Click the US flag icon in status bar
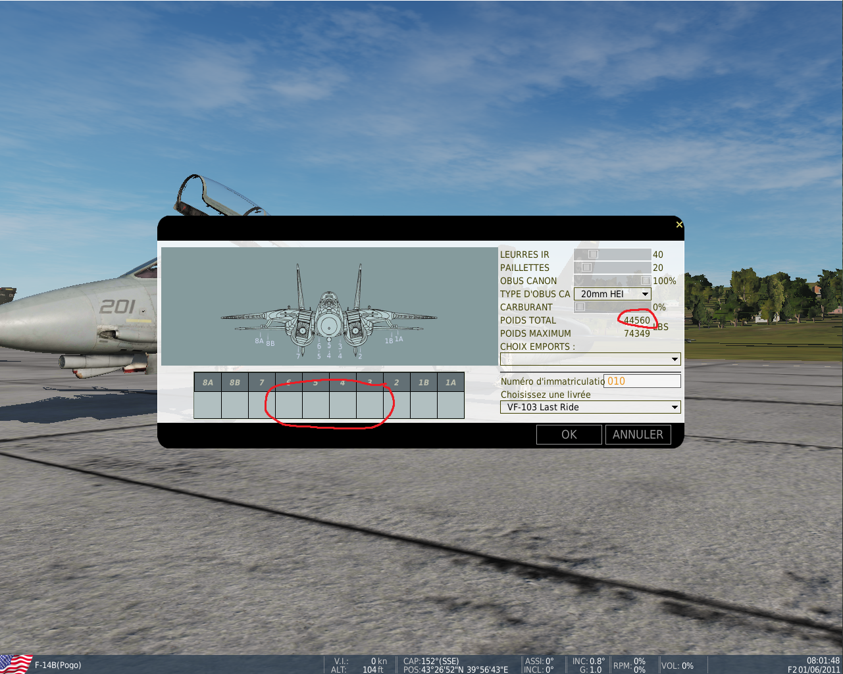Image resolution: width=843 pixels, height=674 pixels. click(x=16, y=664)
